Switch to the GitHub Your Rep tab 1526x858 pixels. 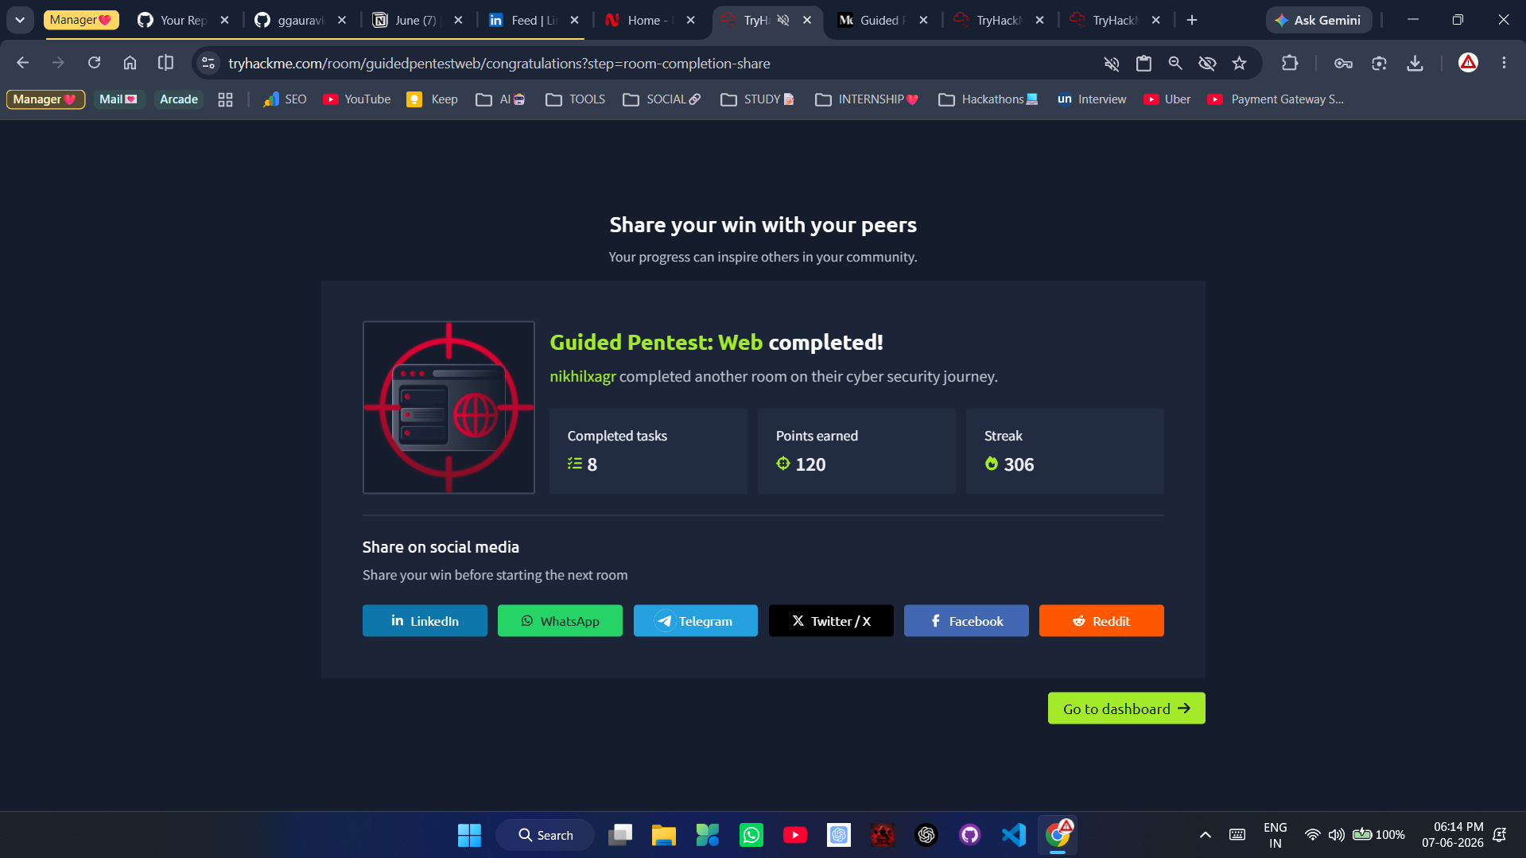(x=183, y=20)
